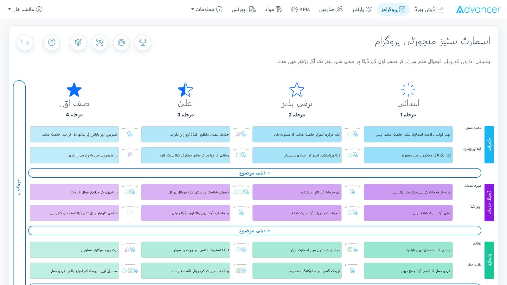Click the share arrow icon button

(x=25, y=42)
